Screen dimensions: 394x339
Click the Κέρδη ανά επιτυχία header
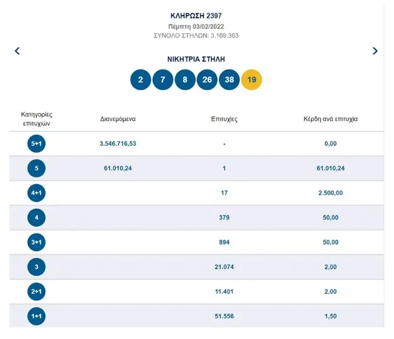pos(330,119)
